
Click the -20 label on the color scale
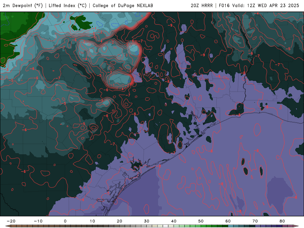(11, 221)
